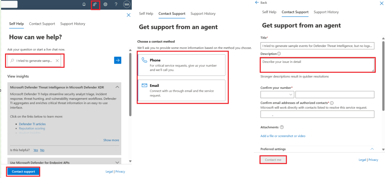
Task: Close the Self Help pane with X
Action: coord(129,15)
